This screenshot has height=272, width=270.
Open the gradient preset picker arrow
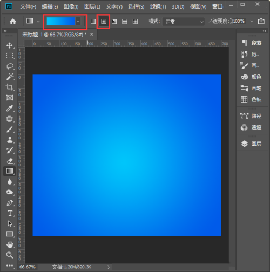point(78,22)
